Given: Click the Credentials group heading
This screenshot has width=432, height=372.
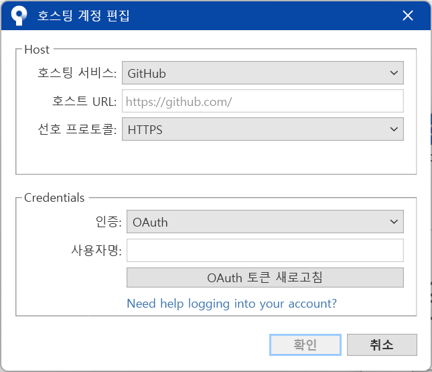Looking at the screenshot, I should [x=54, y=198].
